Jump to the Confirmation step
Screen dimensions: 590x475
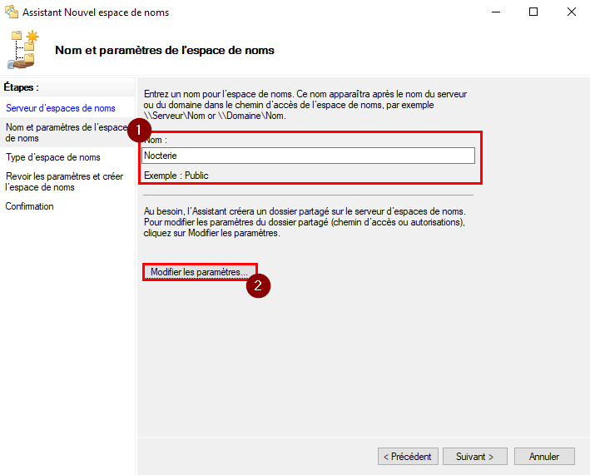30,206
